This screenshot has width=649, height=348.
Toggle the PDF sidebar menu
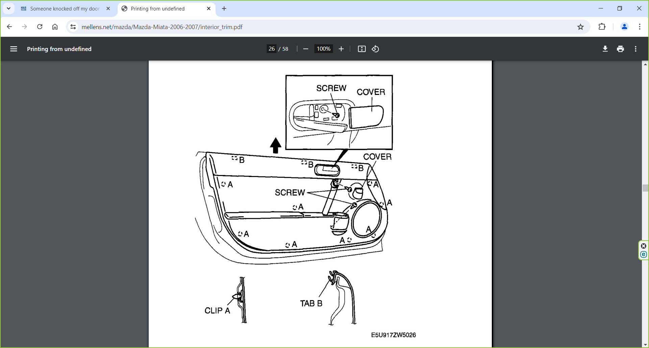(14, 49)
